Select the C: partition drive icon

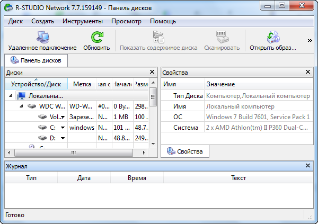click(42, 127)
